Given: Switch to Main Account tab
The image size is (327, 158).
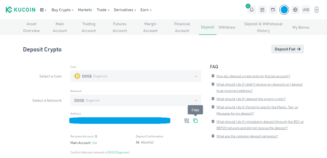Looking at the screenshot, I should [60, 27].
